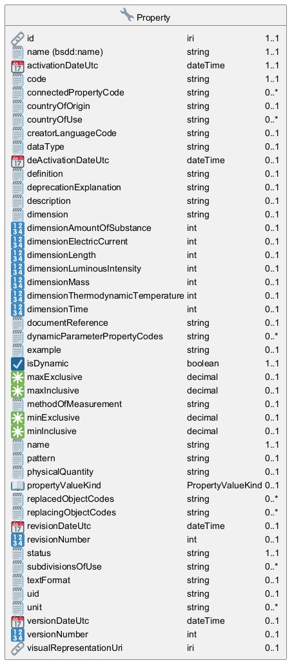Toggle the isDynamic checkmark icon
Viewport: 294px width, 667px height.
point(17,364)
